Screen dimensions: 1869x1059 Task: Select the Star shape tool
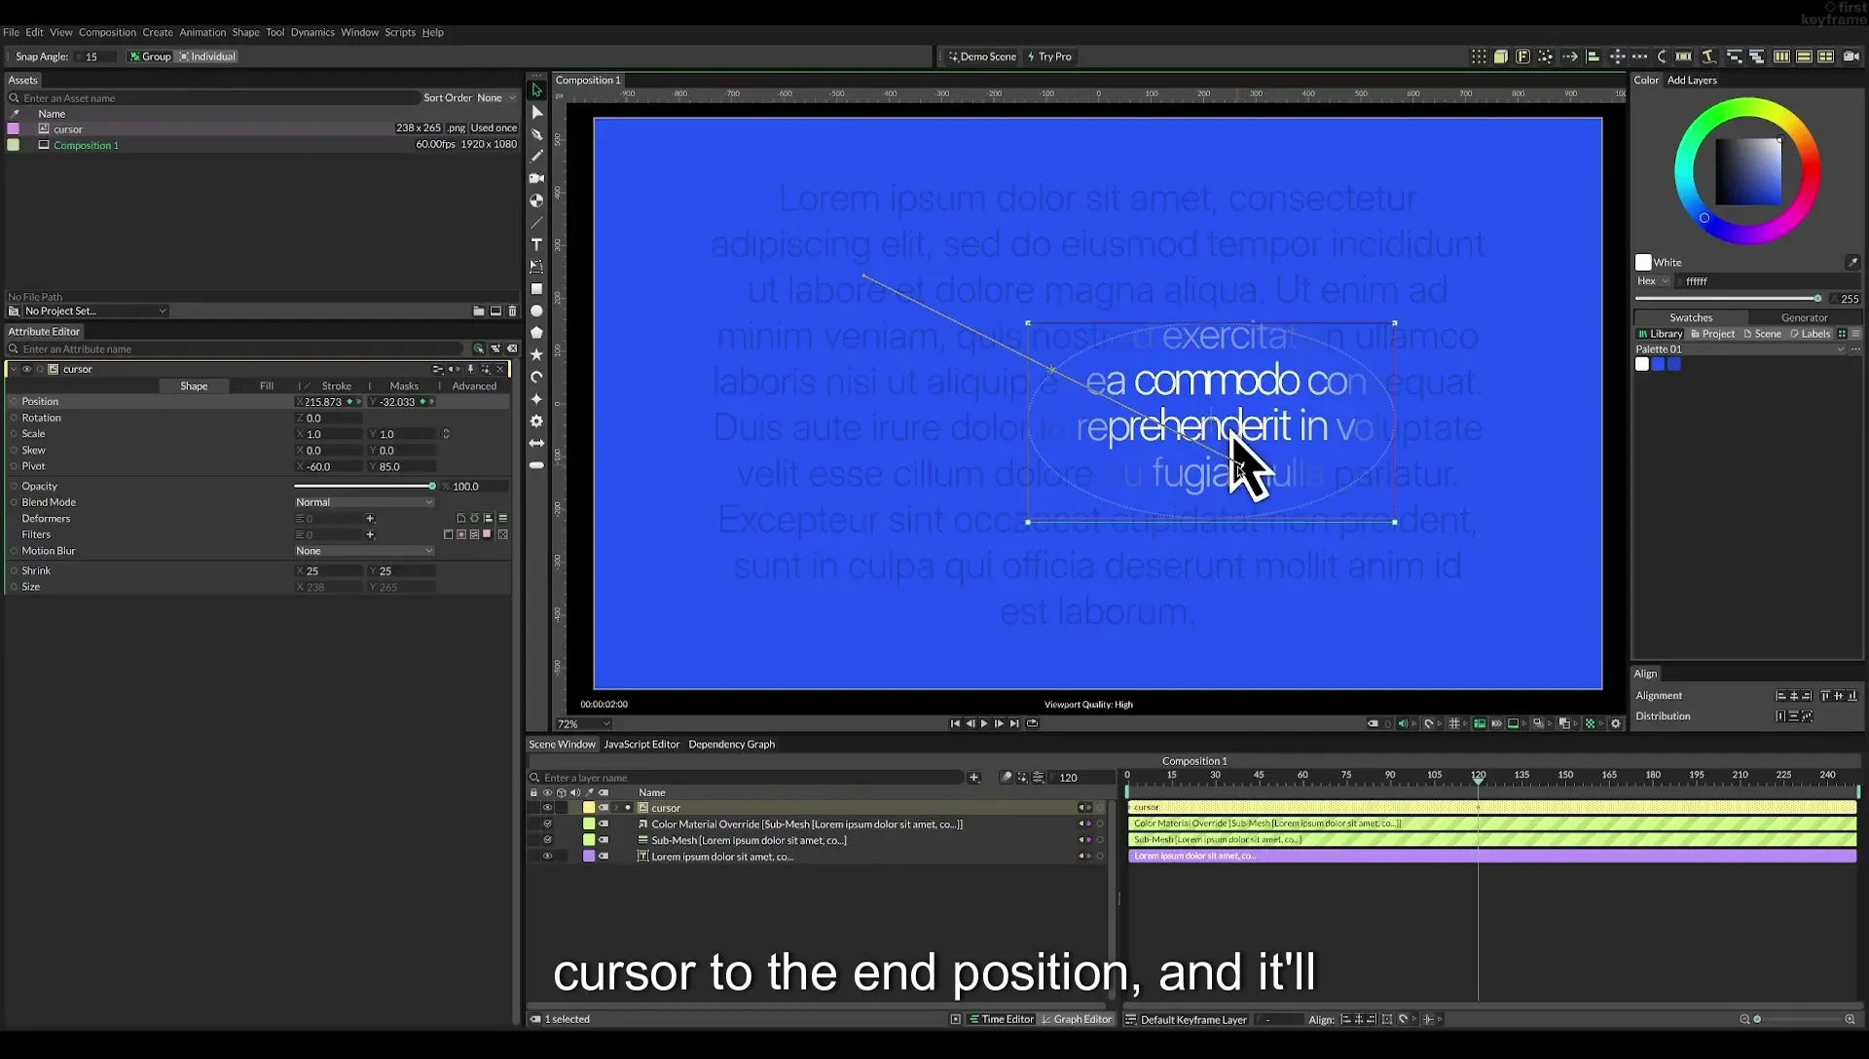pos(536,355)
